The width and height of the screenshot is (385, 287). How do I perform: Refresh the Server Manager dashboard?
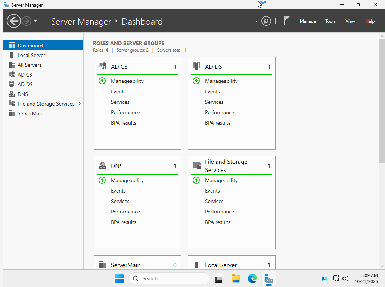tap(266, 21)
